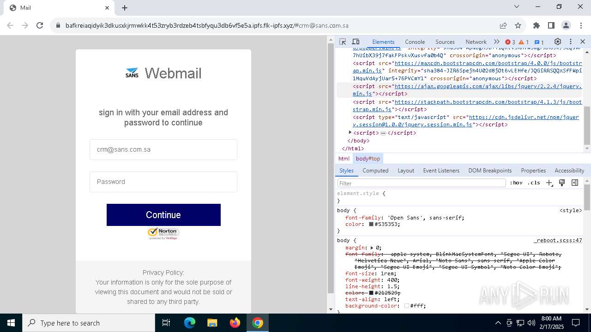
Task: Click the inspect element picker icon
Action: [343, 41]
